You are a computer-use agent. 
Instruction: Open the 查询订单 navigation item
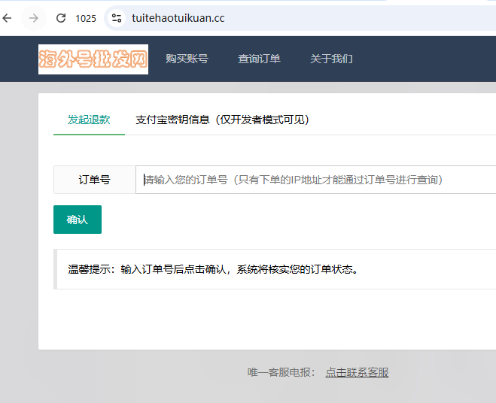pyautogui.click(x=259, y=59)
